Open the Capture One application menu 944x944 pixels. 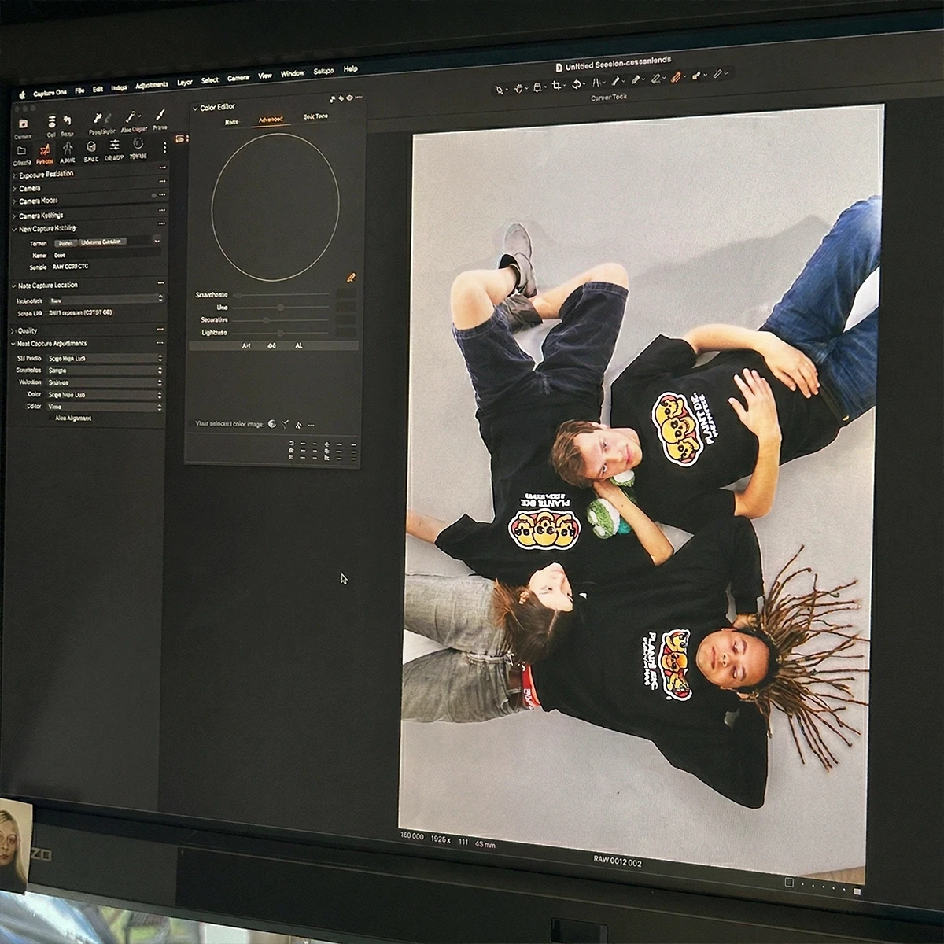(x=50, y=93)
